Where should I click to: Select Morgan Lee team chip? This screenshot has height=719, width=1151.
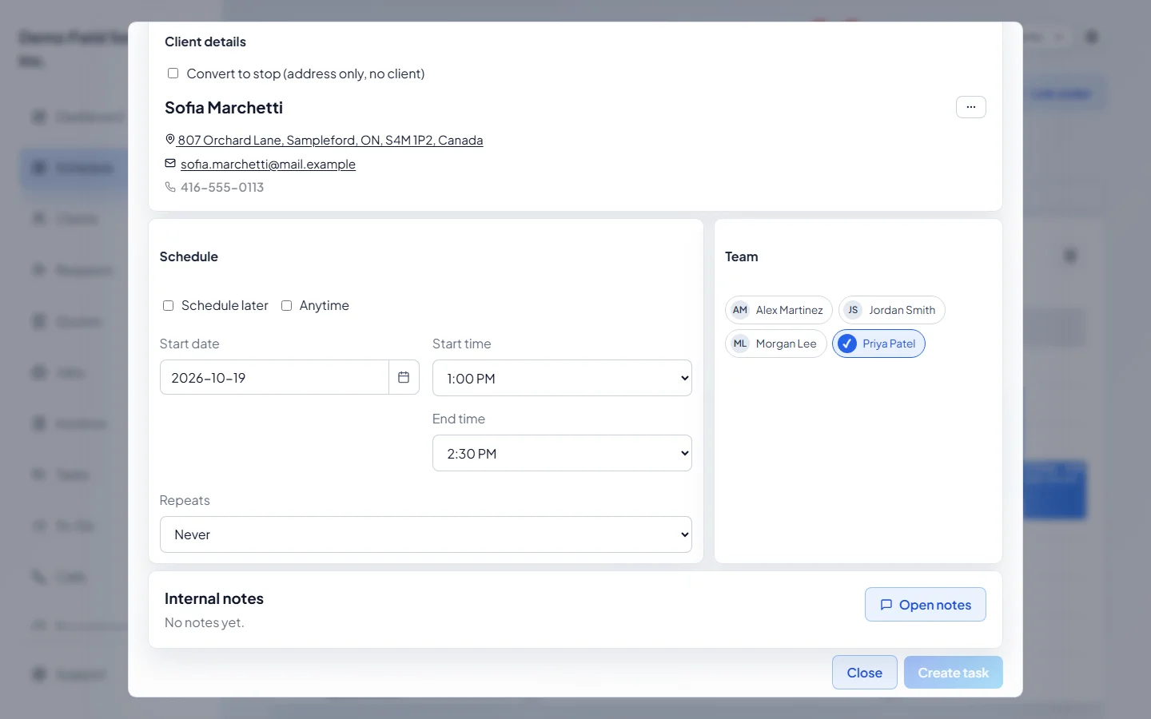pos(775,344)
